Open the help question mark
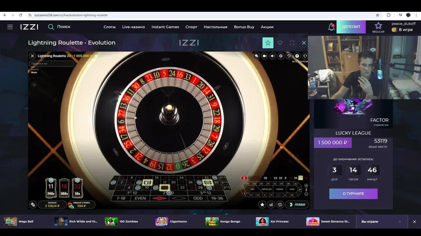This screenshot has width=421, height=236. point(297,56)
